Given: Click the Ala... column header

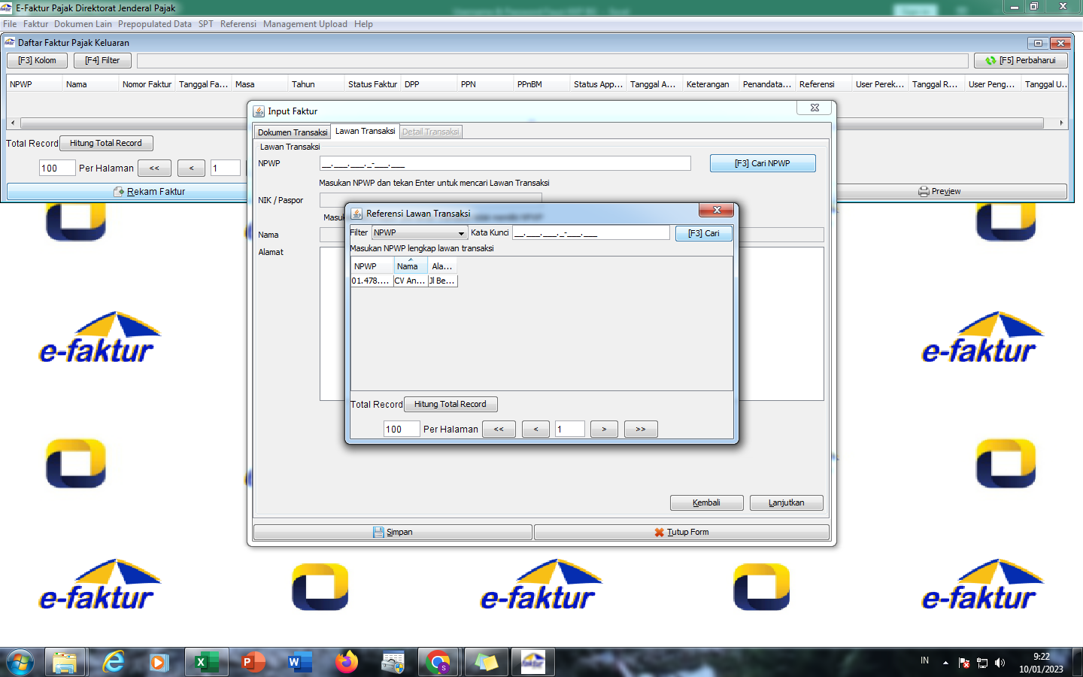Looking at the screenshot, I should pyautogui.click(x=442, y=266).
